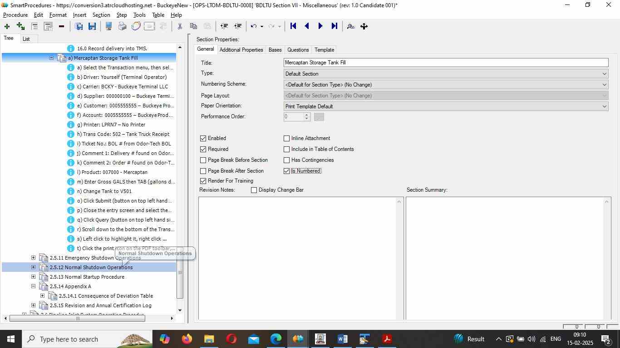
Task: Select step 'l) Product: 007000 - Mercaptan'
Action: tap(112, 172)
